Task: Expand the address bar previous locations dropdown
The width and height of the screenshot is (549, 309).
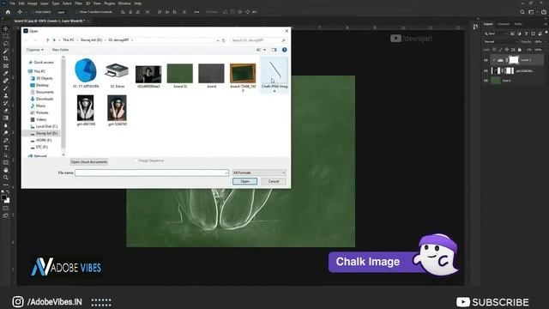Action: click(218, 40)
